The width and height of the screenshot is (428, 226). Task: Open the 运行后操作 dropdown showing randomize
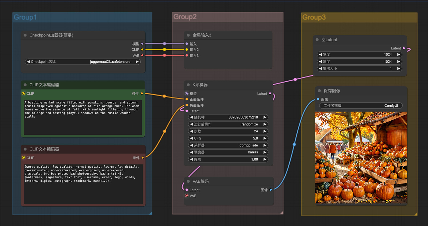pos(228,124)
